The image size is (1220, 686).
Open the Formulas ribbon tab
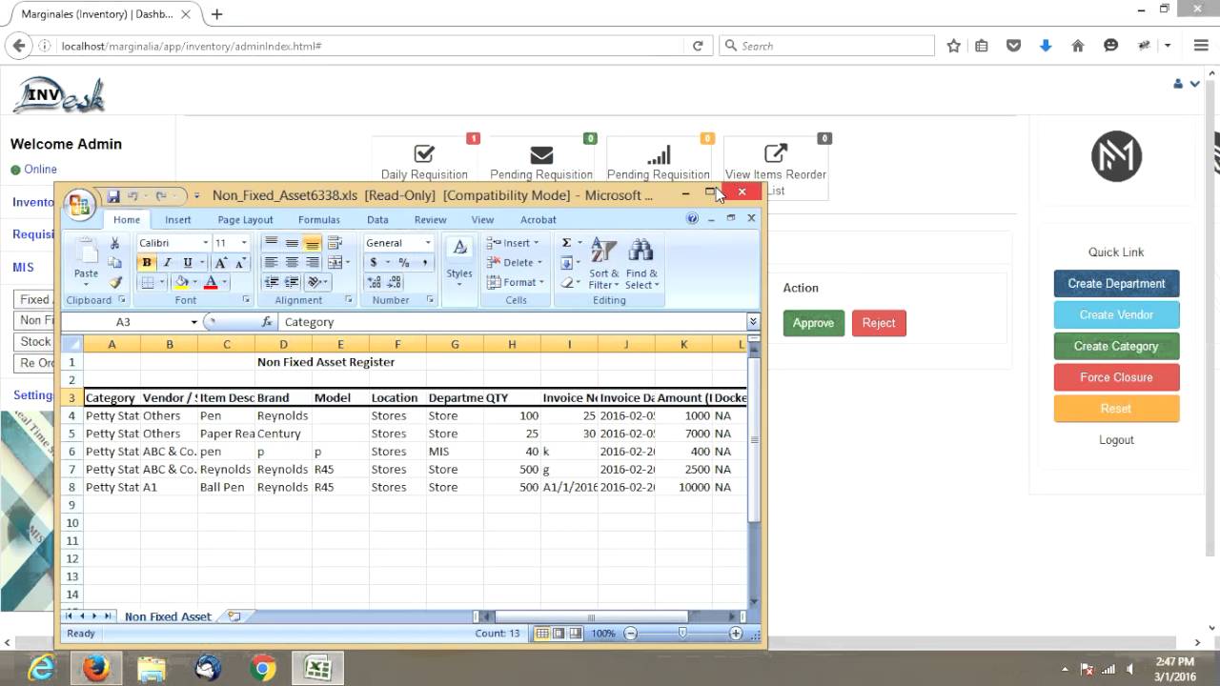point(319,219)
